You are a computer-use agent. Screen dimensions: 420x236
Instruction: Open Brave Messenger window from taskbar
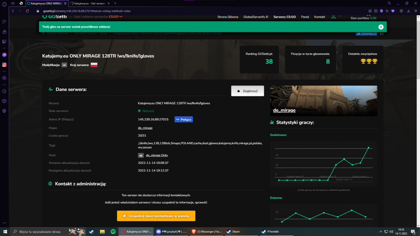pyautogui.click(x=207, y=232)
